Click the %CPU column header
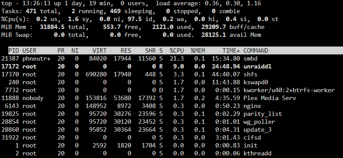 [177, 51]
